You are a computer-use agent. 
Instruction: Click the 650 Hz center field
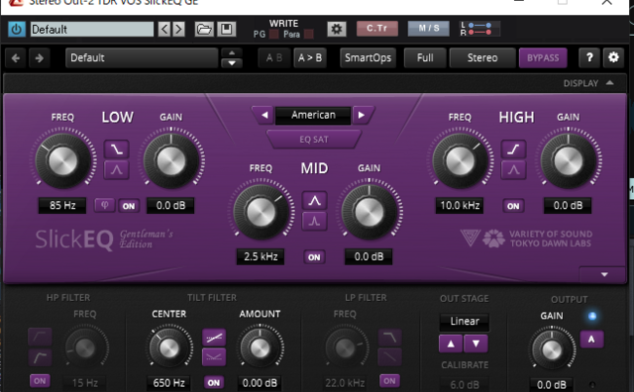click(x=169, y=383)
